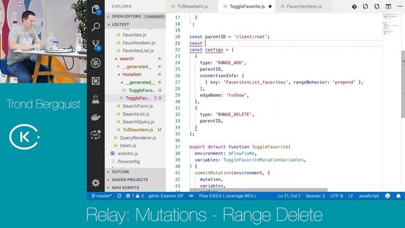The height and width of the screenshot is (228, 405).
Task: Open the Test beaker view
Action: (96, 99)
